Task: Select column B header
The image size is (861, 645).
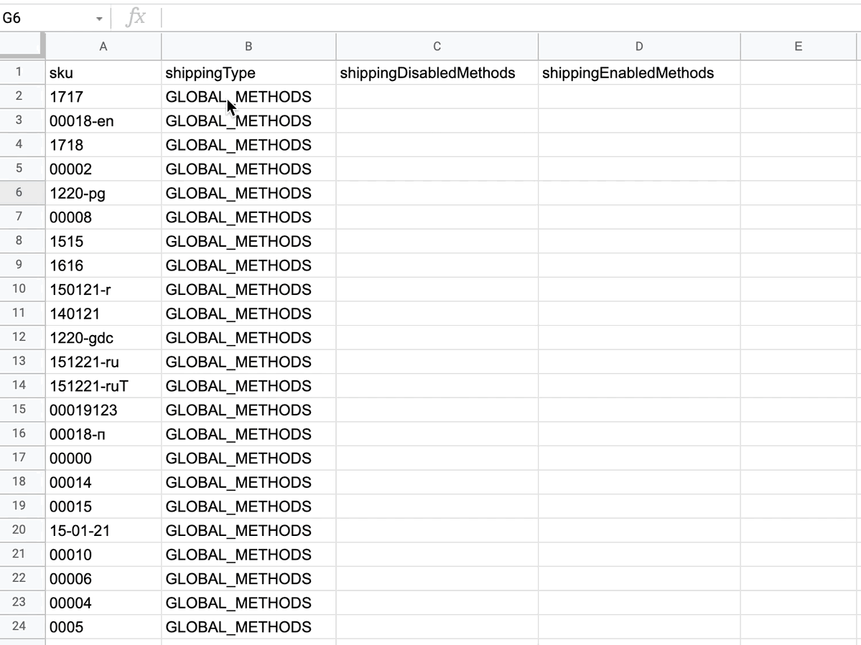Action: click(248, 47)
